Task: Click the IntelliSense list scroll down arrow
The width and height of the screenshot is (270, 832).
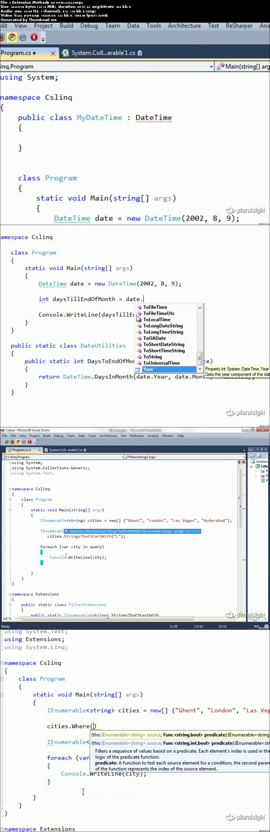Action: (x=200, y=369)
